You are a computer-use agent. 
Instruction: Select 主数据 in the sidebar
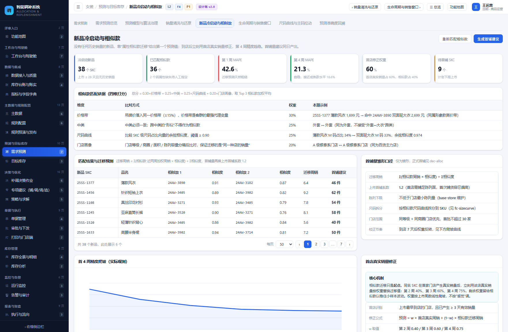point(34,114)
